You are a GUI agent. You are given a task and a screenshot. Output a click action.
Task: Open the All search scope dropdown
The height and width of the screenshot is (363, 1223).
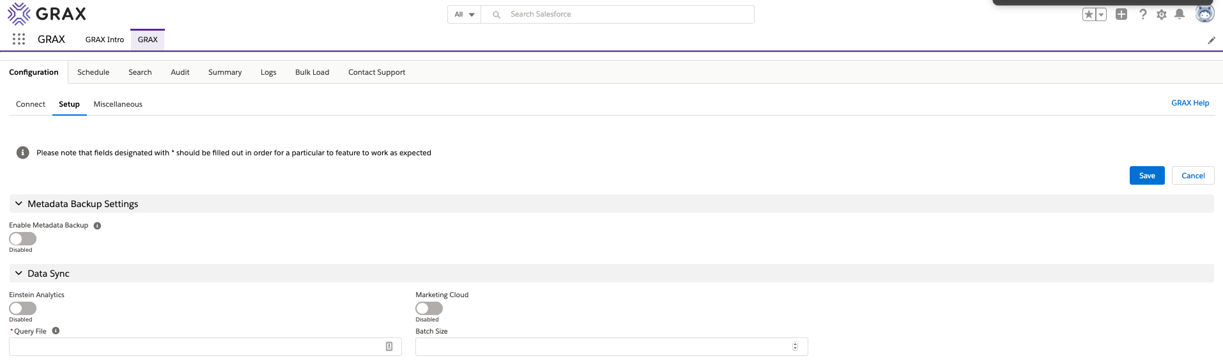tap(465, 15)
